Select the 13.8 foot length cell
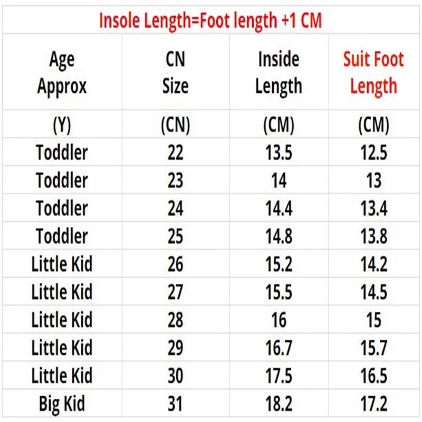 point(373,236)
